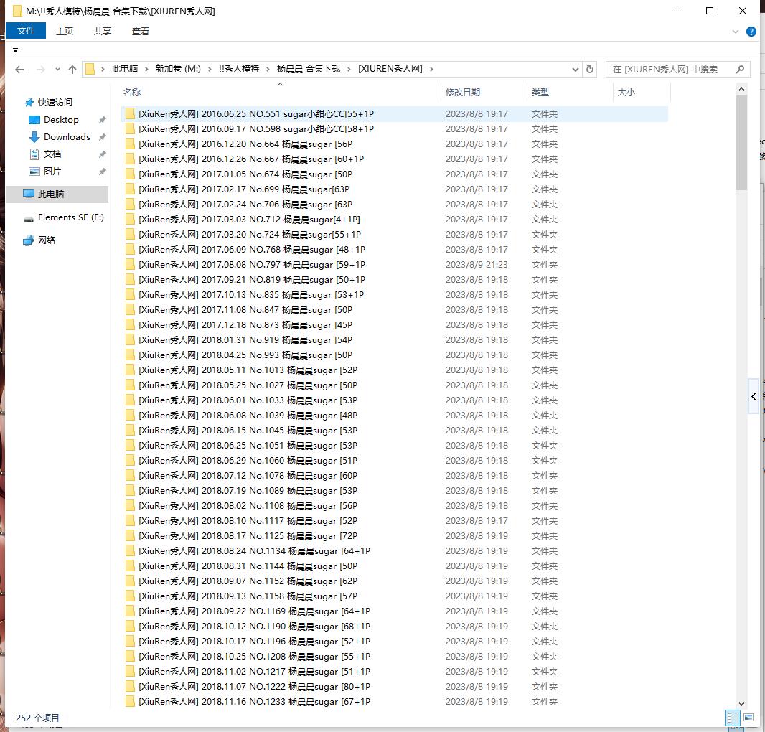This screenshot has width=765, height=732.
Task: Click the search magnifier icon
Action: [x=740, y=70]
